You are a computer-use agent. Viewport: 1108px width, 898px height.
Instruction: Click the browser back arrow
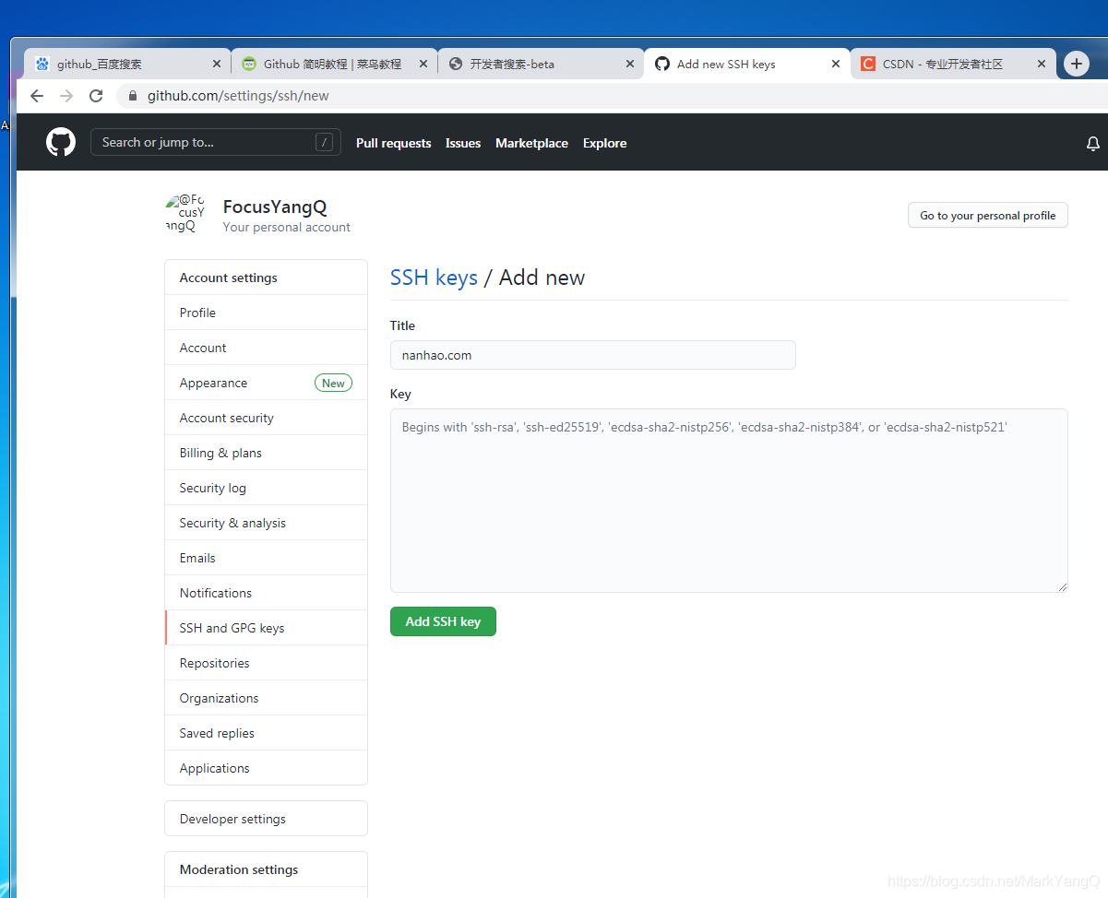pyautogui.click(x=37, y=96)
